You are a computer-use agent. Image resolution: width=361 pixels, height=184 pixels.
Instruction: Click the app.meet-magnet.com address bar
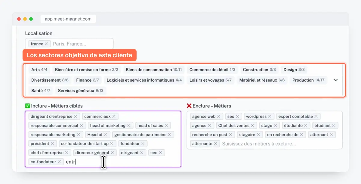(68, 19)
